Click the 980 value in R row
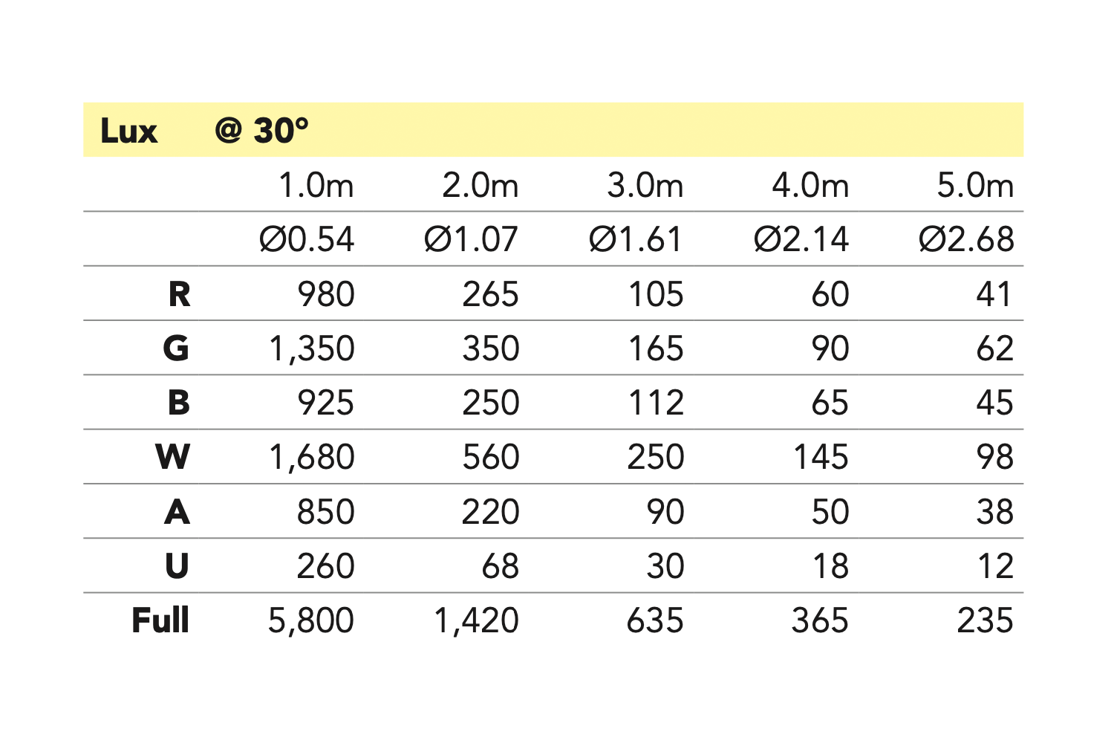The height and width of the screenshot is (743, 1114). point(326,294)
